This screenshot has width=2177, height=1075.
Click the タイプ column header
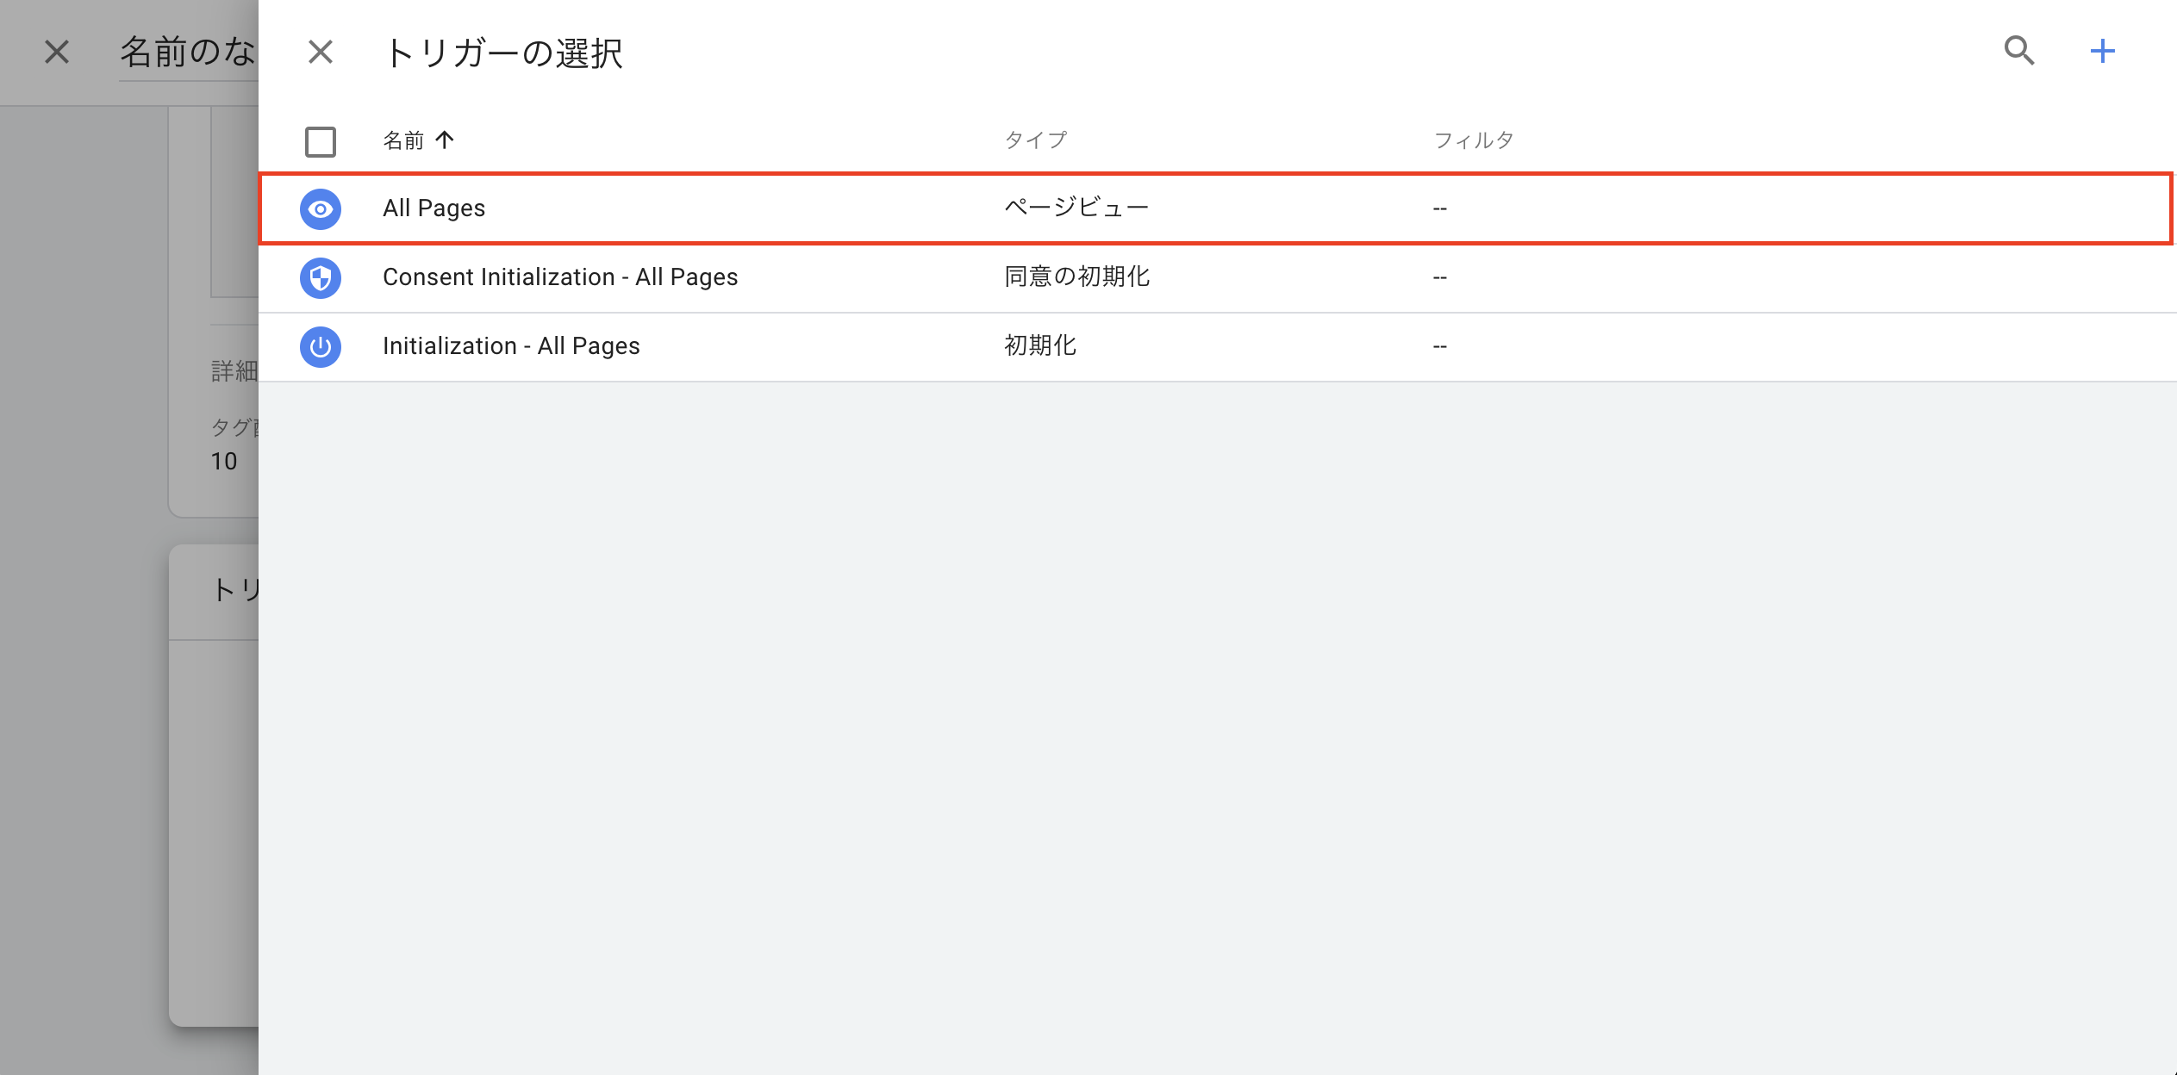tap(1036, 140)
